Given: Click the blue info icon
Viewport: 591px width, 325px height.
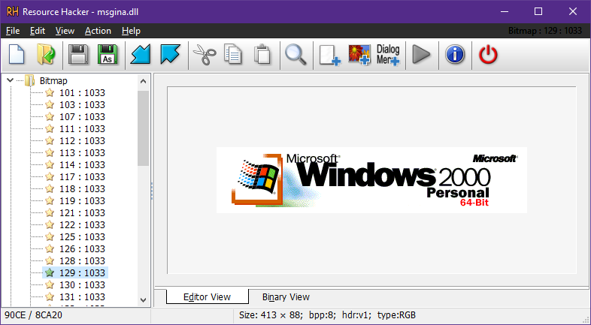Looking at the screenshot, I should [x=455, y=55].
